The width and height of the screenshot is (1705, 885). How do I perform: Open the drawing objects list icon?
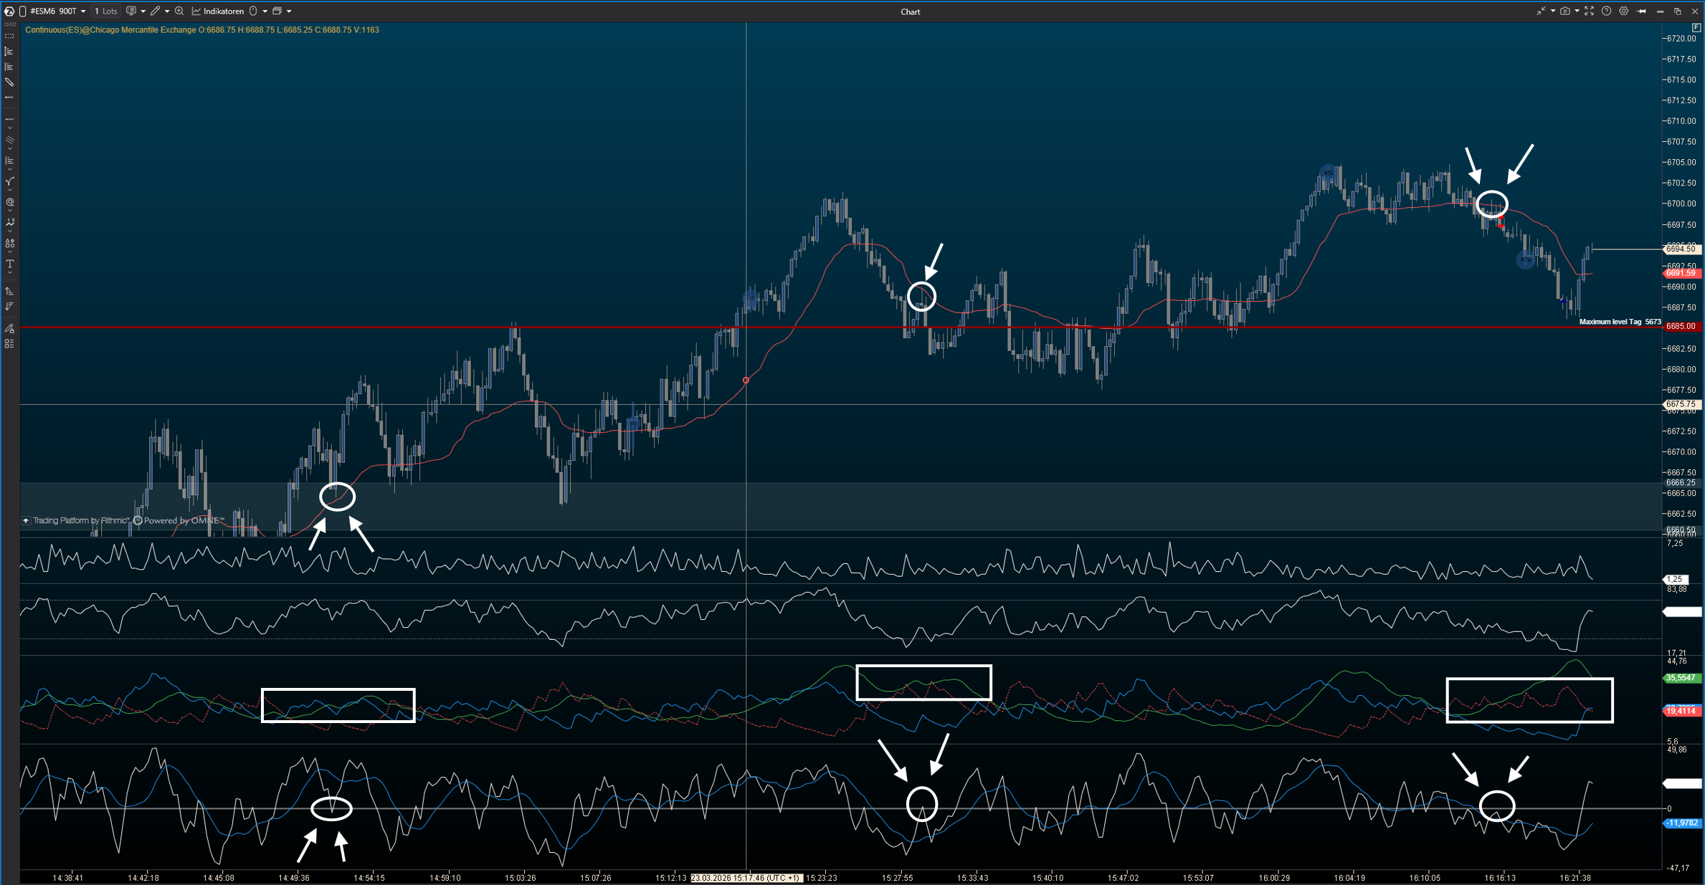point(9,344)
